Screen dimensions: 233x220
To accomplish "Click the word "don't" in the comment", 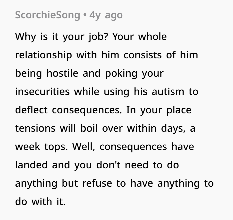I will coord(108,165).
